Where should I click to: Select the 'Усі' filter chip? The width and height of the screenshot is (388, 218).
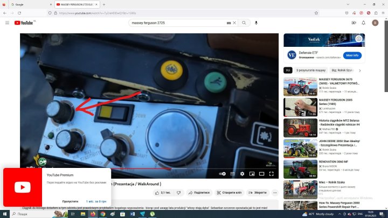[288, 70]
